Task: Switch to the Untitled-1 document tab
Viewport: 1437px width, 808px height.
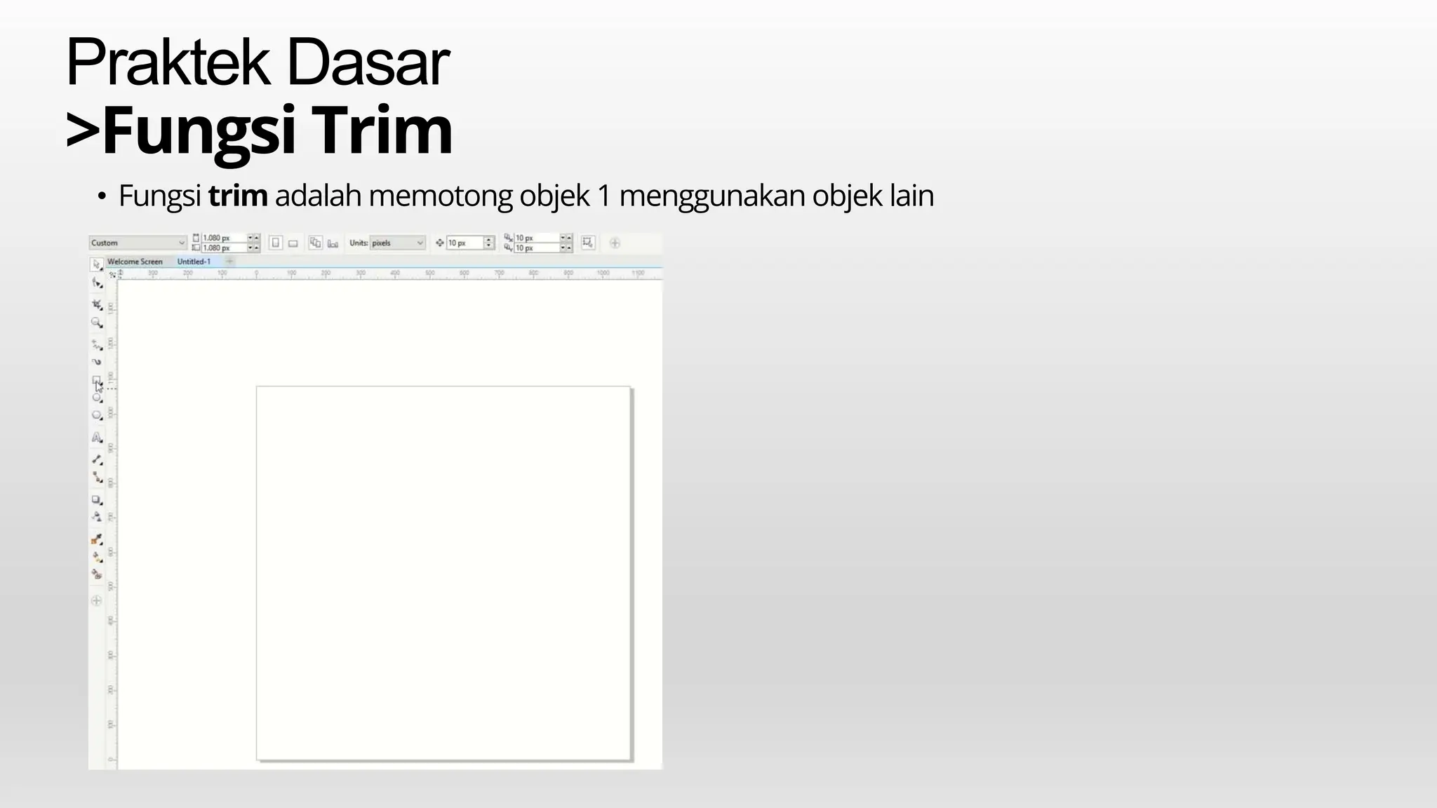Action: [194, 262]
